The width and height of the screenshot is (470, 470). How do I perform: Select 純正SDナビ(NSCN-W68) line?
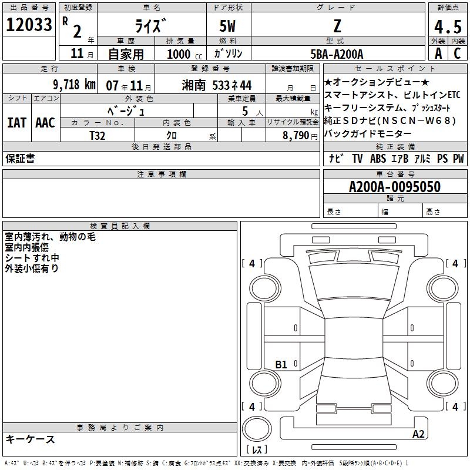click(x=390, y=120)
